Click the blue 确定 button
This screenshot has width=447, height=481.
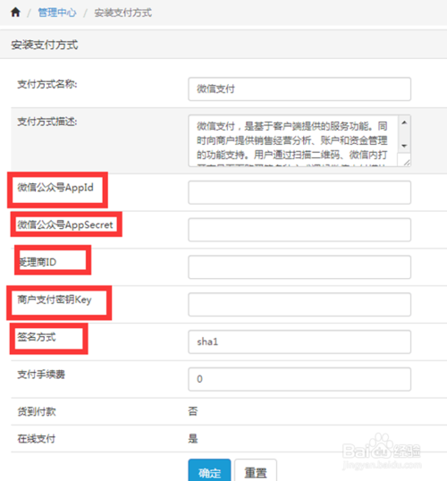coord(209,471)
